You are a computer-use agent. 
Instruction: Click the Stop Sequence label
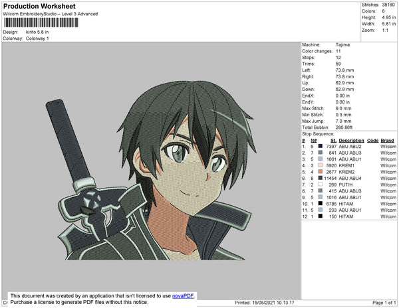318,134
